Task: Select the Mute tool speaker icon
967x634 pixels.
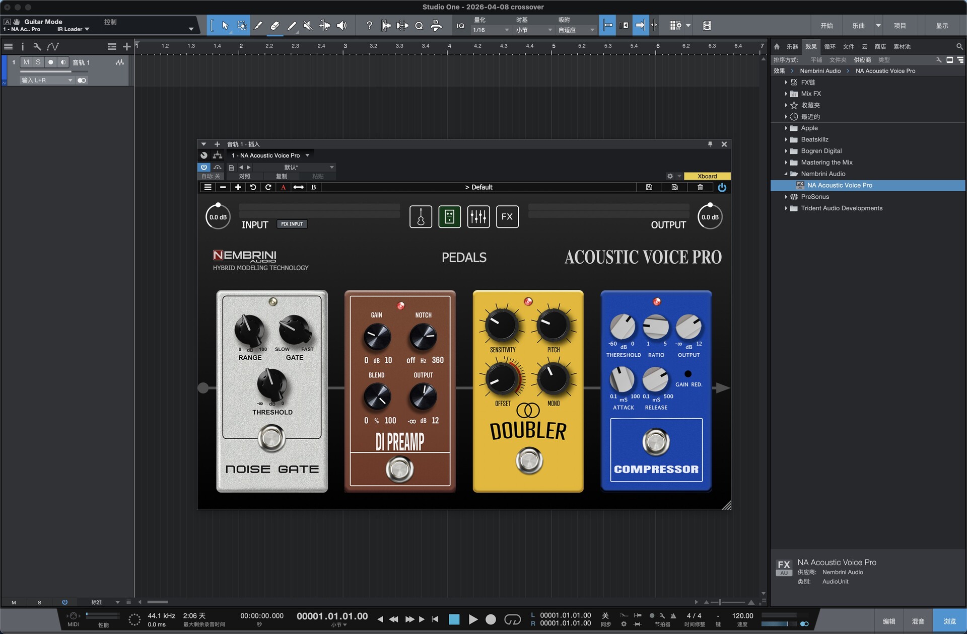Action: (308, 26)
